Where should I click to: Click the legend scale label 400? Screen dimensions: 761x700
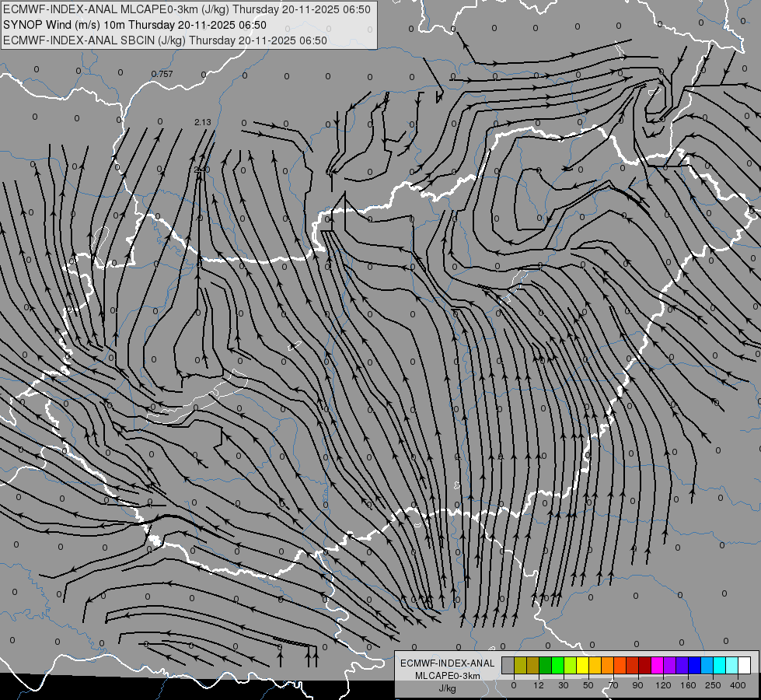(738, 685)
